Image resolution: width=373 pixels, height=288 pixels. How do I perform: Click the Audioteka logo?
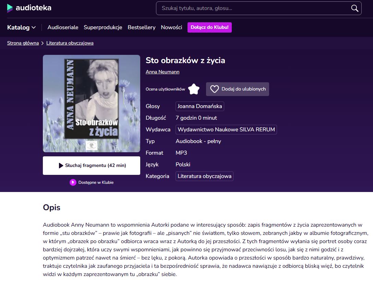[29, 8]
